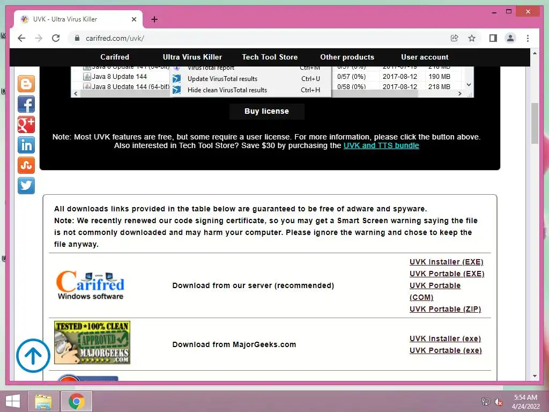View site info lock icon

tap(77, 38)
